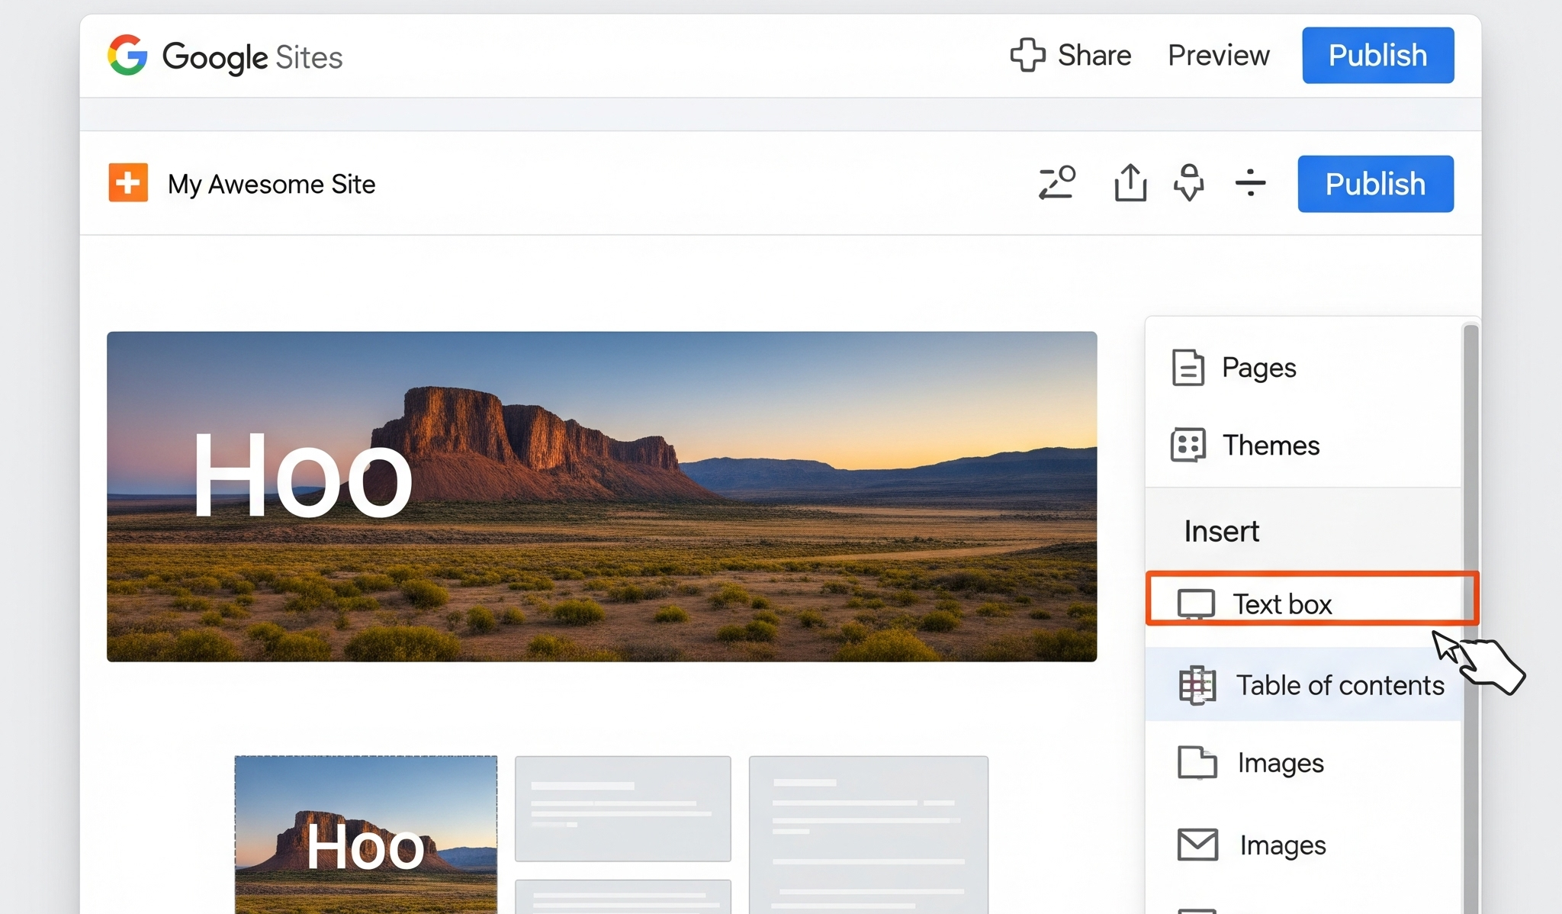Click the top blue Publish button
The height and width of the screenshot is (914, 1562).
1377,56
